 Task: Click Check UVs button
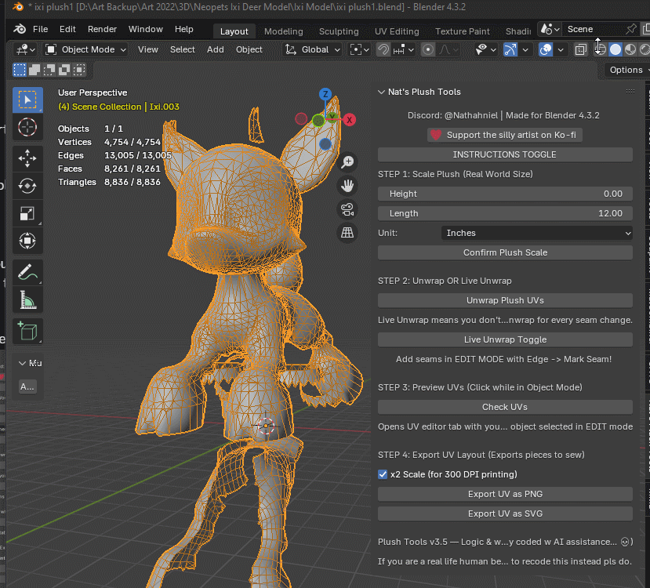coord(505,408)
